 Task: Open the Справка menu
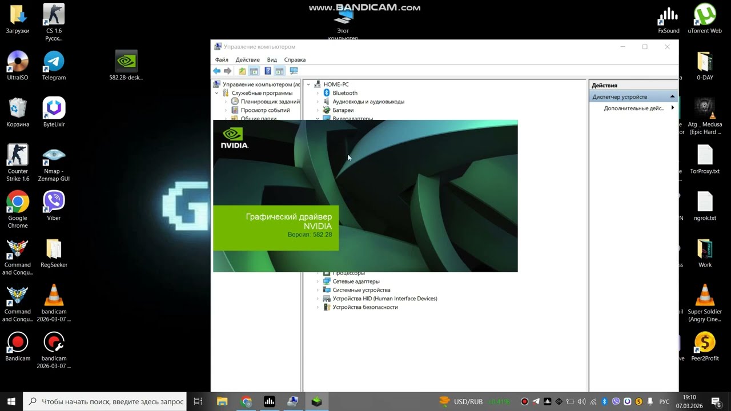click(x=295, y=60)
